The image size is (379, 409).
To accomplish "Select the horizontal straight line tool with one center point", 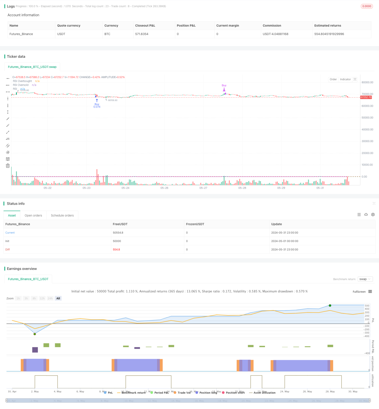I will (8, 78).
